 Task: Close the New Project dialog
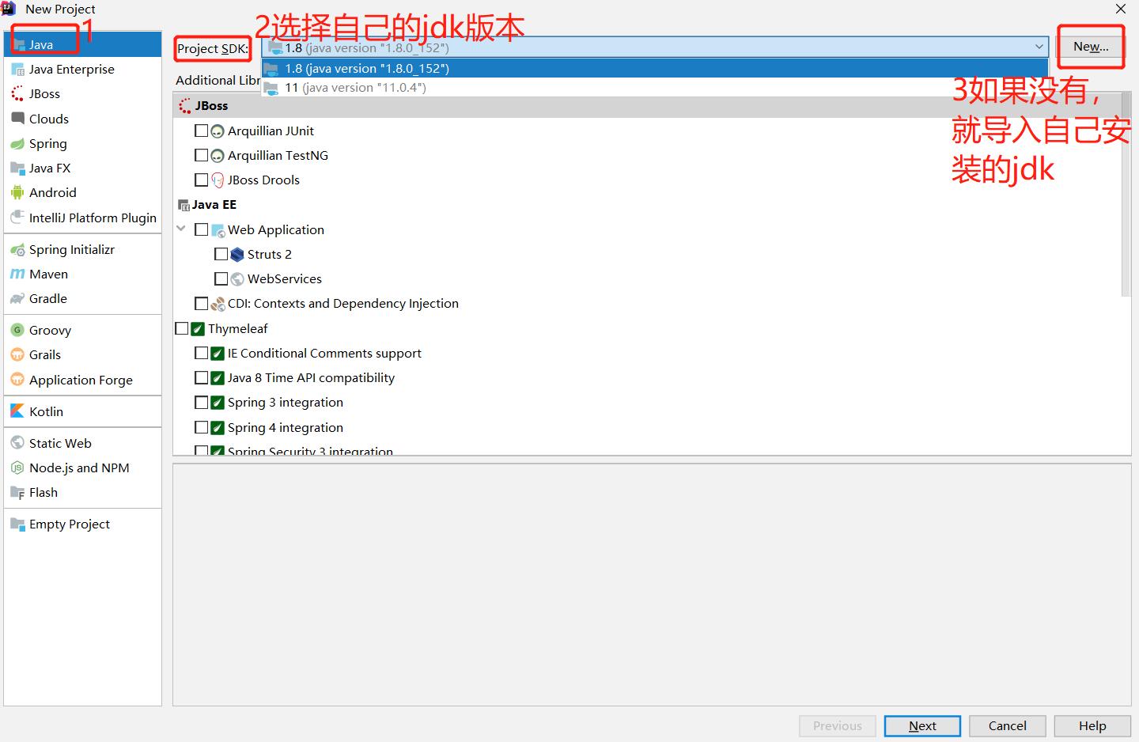point(1120,9)
